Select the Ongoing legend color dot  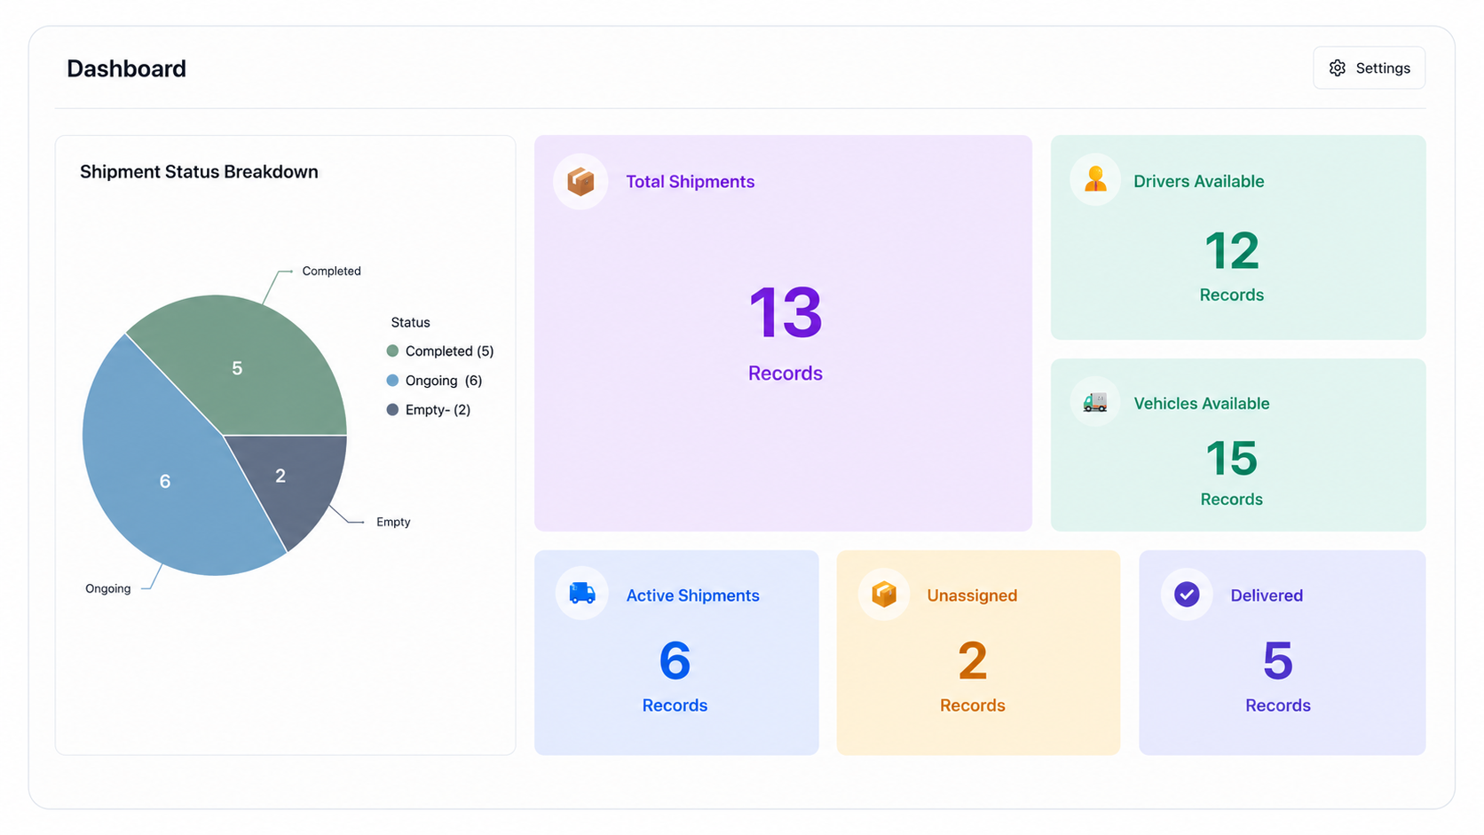tap(392, 381)
